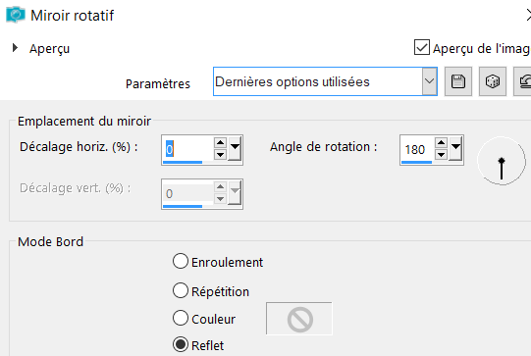Click the rotation angle dial

502,161
